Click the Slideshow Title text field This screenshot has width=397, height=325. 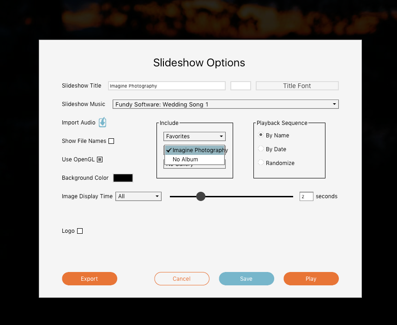coord(167,86)
